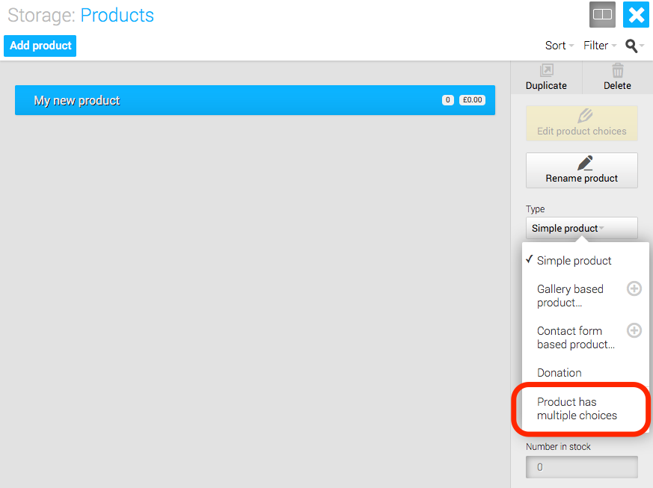The image size is (653, 488).
Task: Click the Number in stock field
Action: tap(581, 467)
